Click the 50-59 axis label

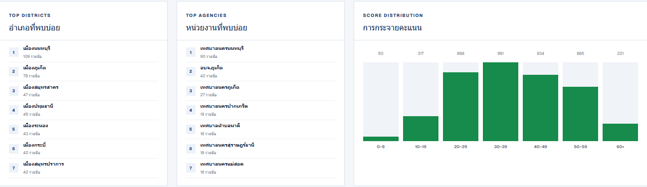tap(580, 147)
